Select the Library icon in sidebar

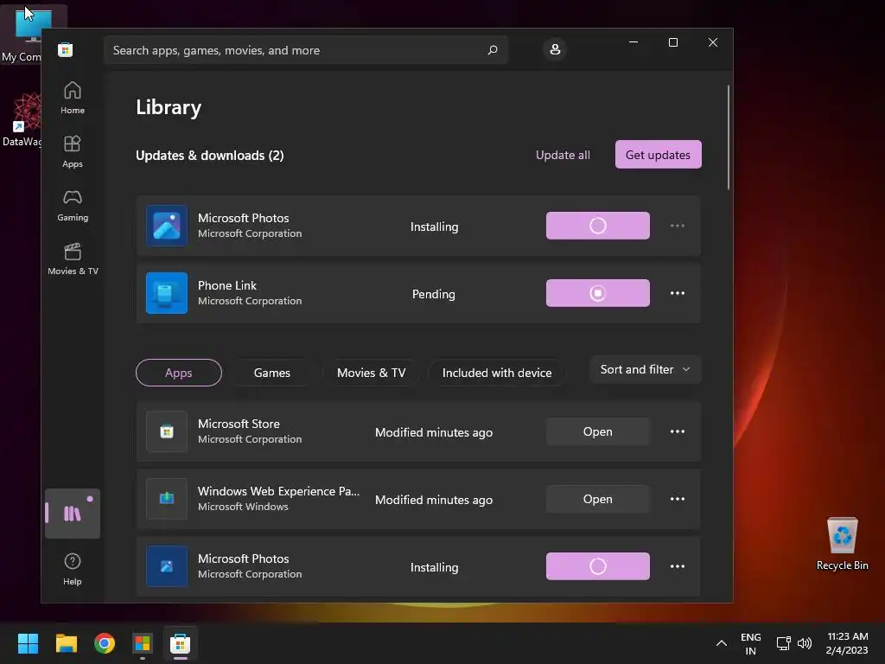tap(73, 514)
